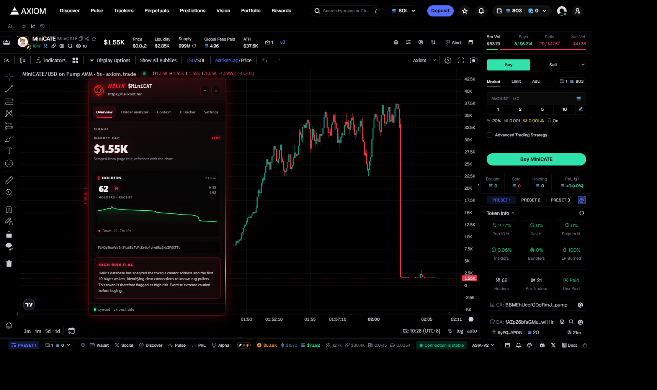Image resolution: width=657 pixels, height=390 pixels.
Task: Toggle USD/SOL currency display
Action: coord(196,61)
